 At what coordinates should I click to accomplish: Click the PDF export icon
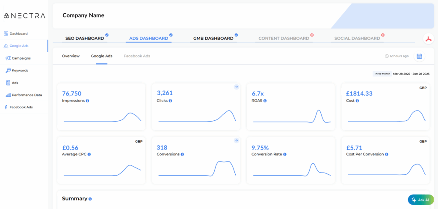[428, 39]
